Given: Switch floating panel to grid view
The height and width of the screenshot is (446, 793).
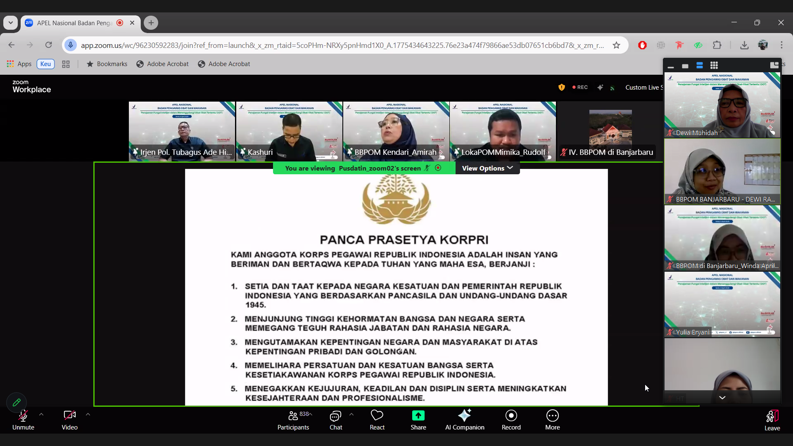Looking at the screenshot, I should click(x=714, y=65).
